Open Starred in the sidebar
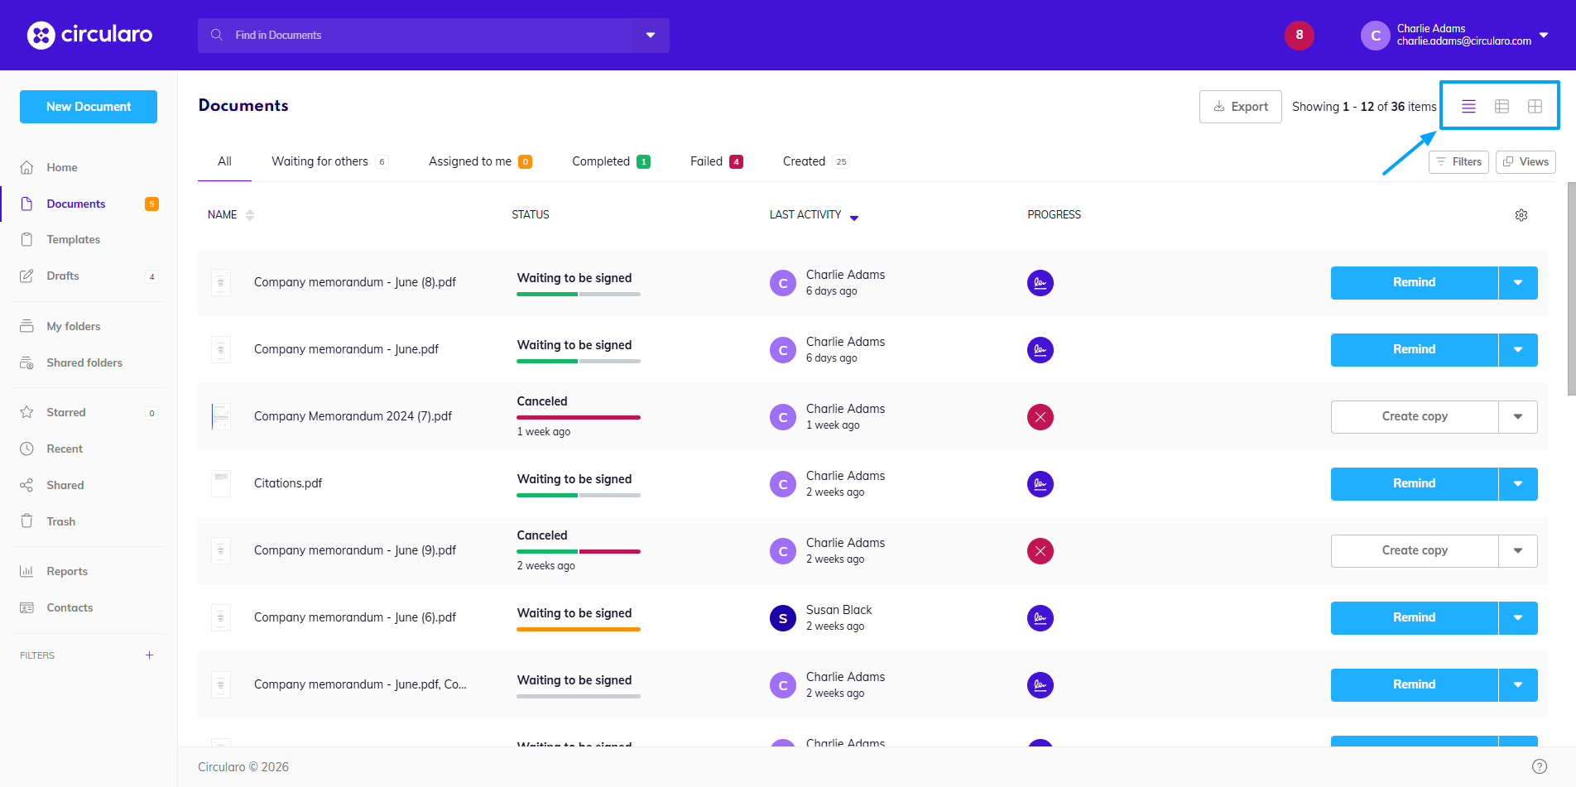 pos(66,412)
